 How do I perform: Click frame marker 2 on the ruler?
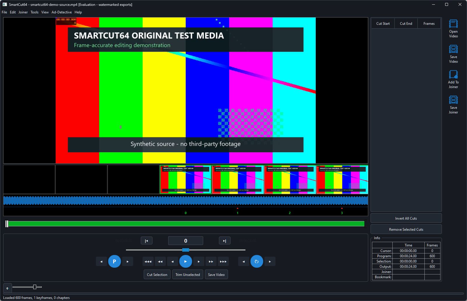point(290,213)
